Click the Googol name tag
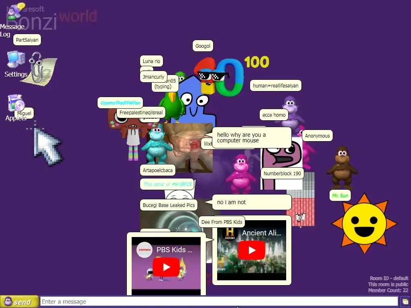 [x=203, y=46]
